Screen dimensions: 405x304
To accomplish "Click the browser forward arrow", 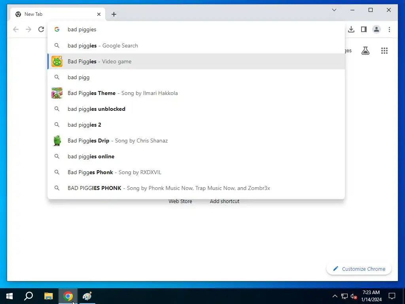I will click(x=28, y=29).
